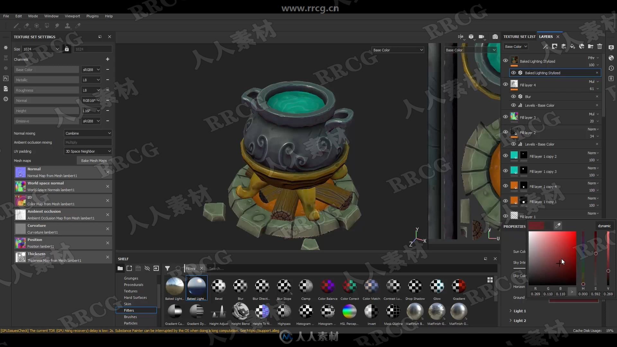Screen dimensions: 617x347
Task: Select the Clone stamp tool
Action: (x=67, y=26)
